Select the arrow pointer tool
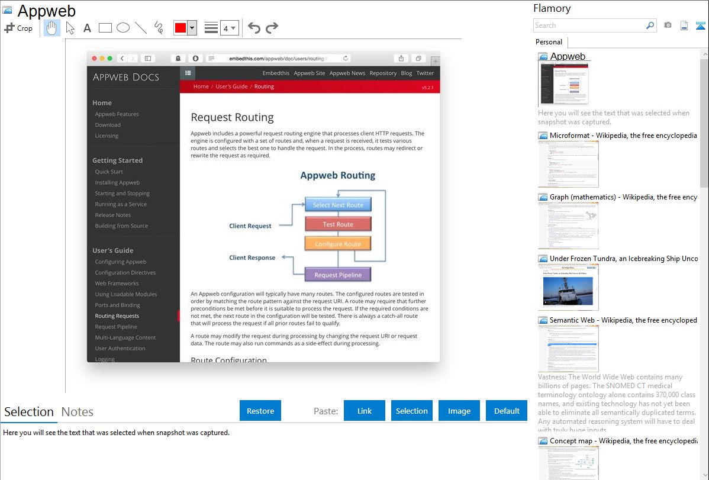Image resolution: width=709 pixels, height=480 pixels. pyautogui.click(x=70, y=28)
